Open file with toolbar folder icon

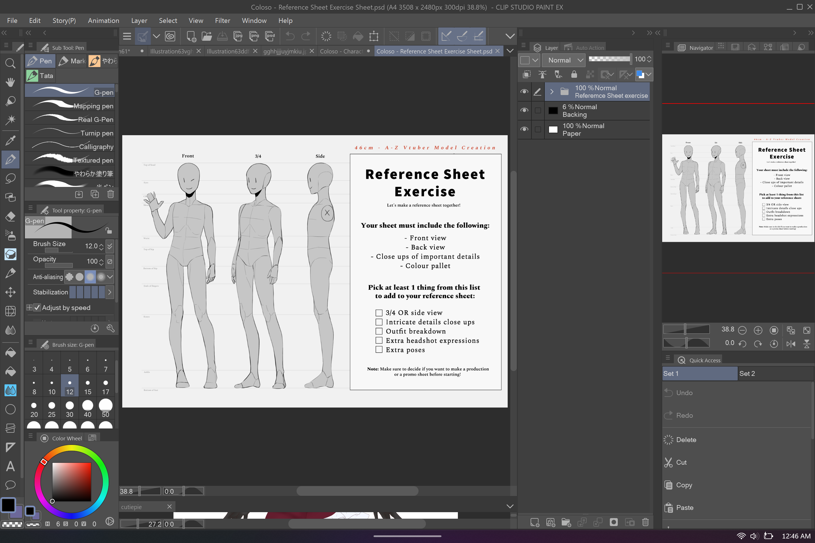207,36
